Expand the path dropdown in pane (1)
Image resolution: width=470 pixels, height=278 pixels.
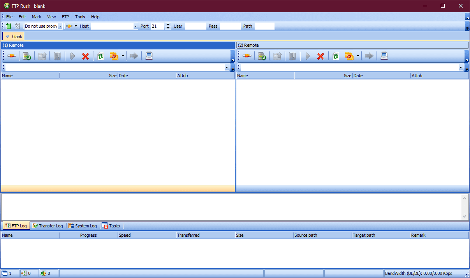coord(227,67)
